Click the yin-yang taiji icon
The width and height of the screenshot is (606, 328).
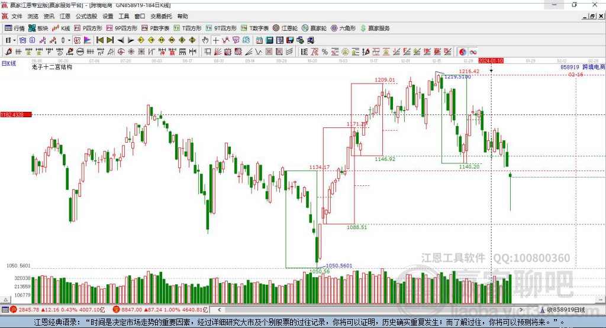point(463,52)
